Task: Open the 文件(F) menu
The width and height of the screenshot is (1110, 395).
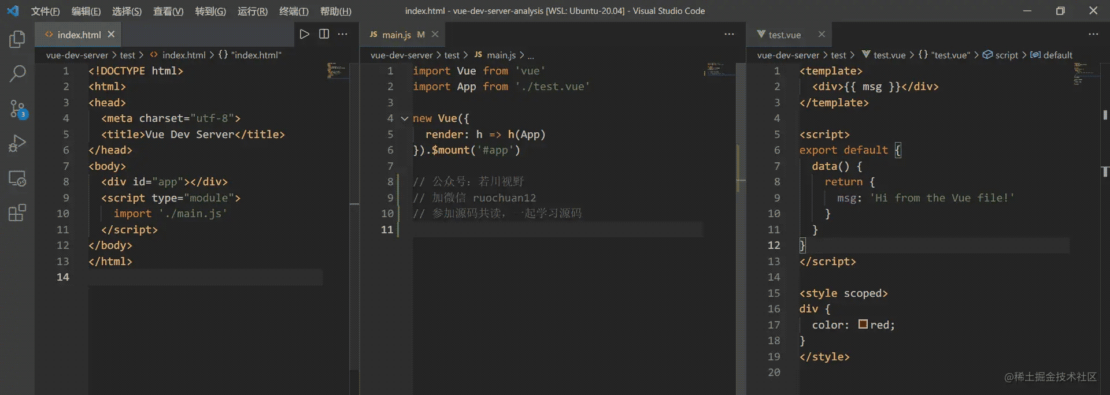Action: tap(45, 11)
